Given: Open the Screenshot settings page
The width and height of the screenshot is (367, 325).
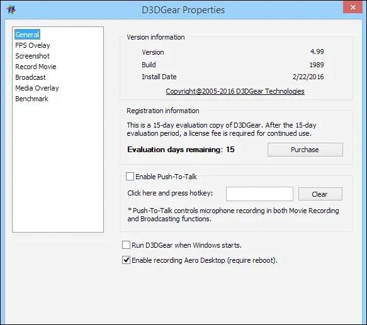Looking at the screenshot, I should pos(32,56).
